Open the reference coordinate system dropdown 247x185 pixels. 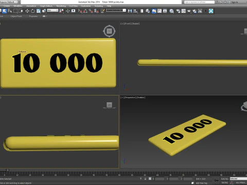tap(52, 10)
